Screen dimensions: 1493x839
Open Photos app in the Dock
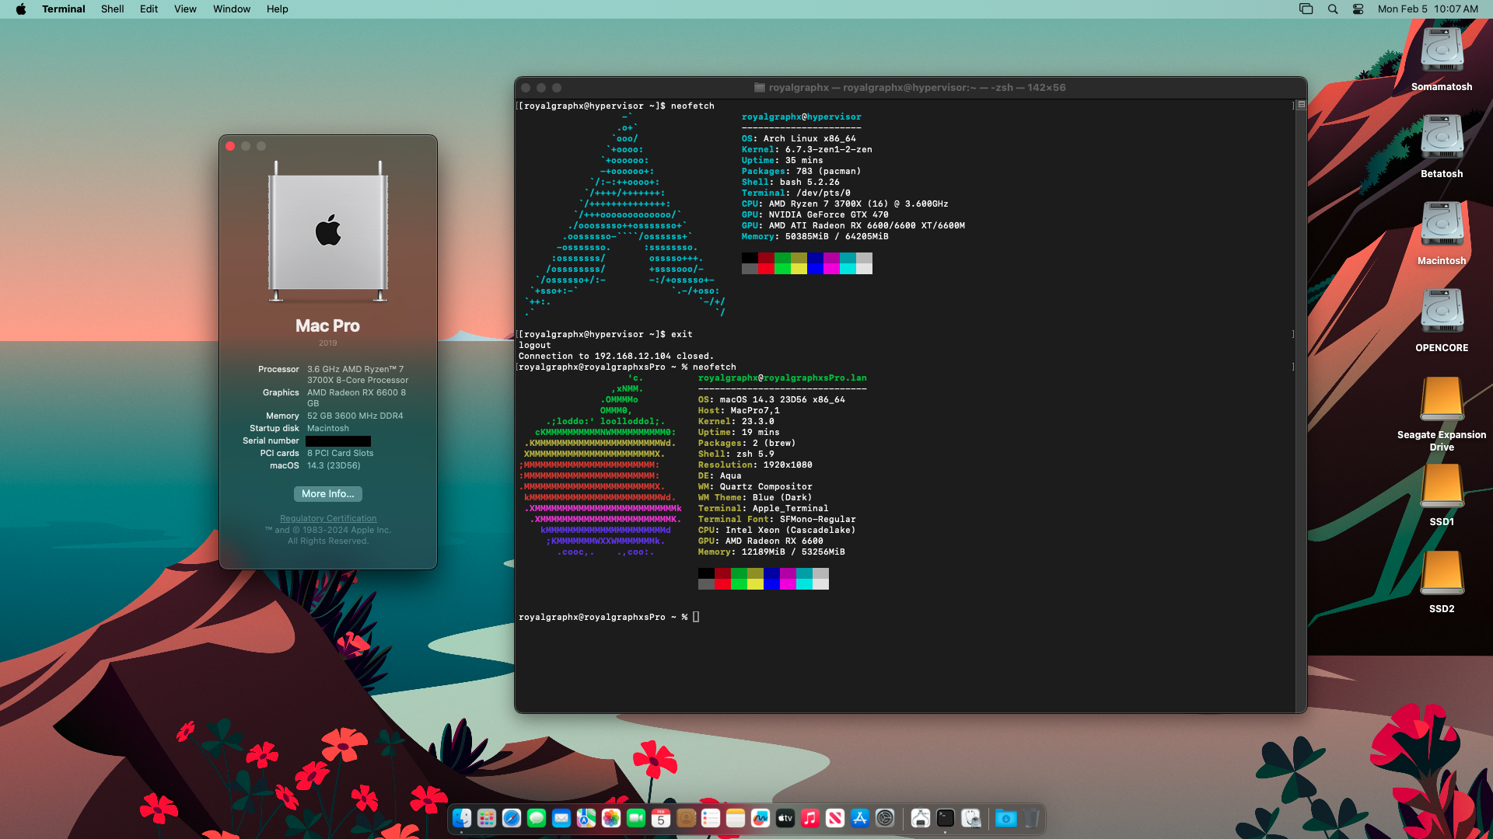(x=611, y=818)
